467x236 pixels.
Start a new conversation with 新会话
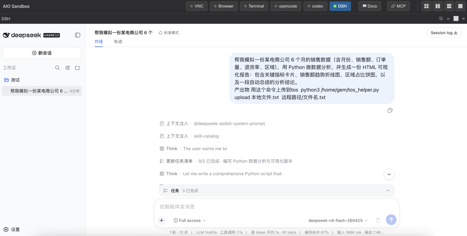(x=42, y=53)
